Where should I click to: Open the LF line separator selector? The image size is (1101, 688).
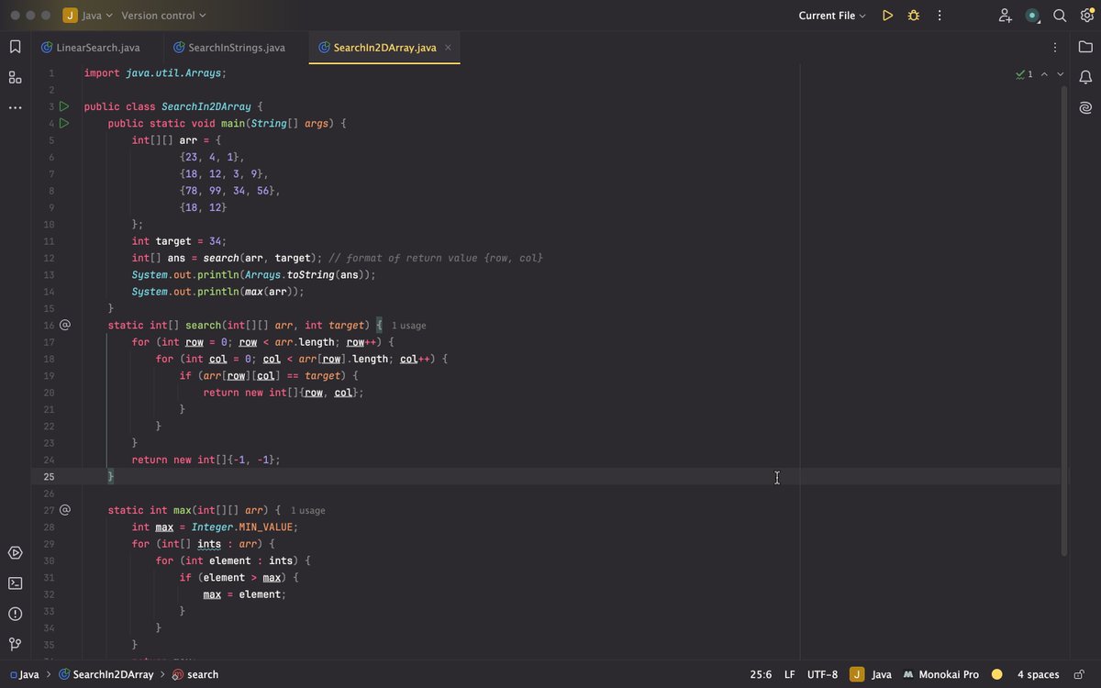[x=789, y=674]
